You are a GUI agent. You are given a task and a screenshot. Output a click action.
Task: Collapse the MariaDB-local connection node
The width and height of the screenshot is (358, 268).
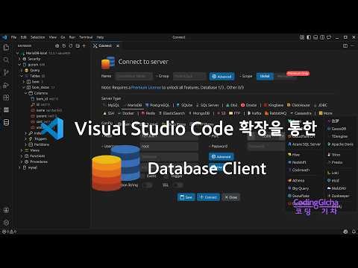(x=18, y=53)
